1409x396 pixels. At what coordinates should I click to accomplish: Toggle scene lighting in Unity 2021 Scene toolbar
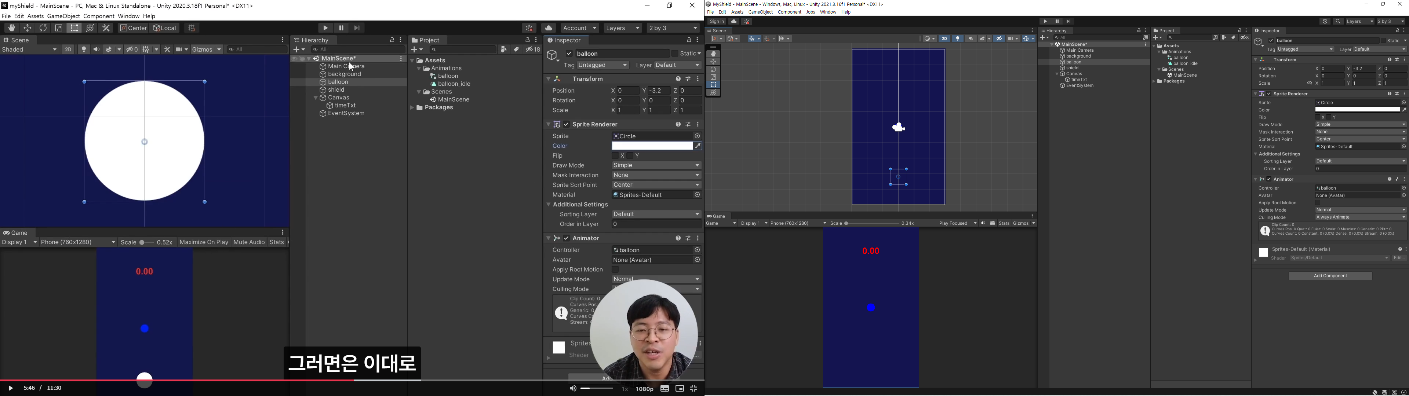[x=958, y=39]
